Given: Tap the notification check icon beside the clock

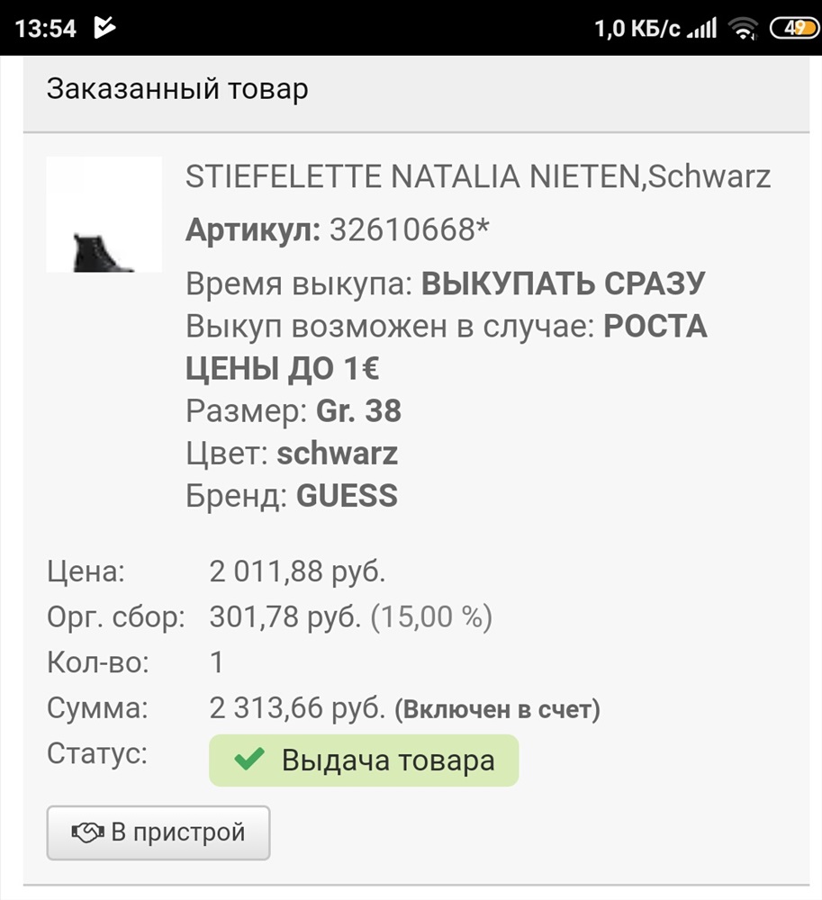Looking at the screenshot, I should [105, 28].
